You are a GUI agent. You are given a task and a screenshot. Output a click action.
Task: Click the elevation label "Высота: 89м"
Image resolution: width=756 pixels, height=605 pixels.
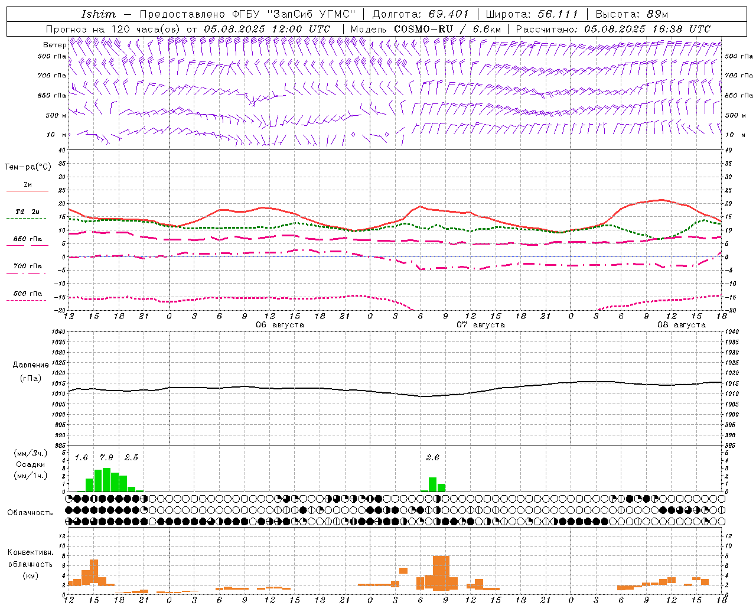click(632, 14)
